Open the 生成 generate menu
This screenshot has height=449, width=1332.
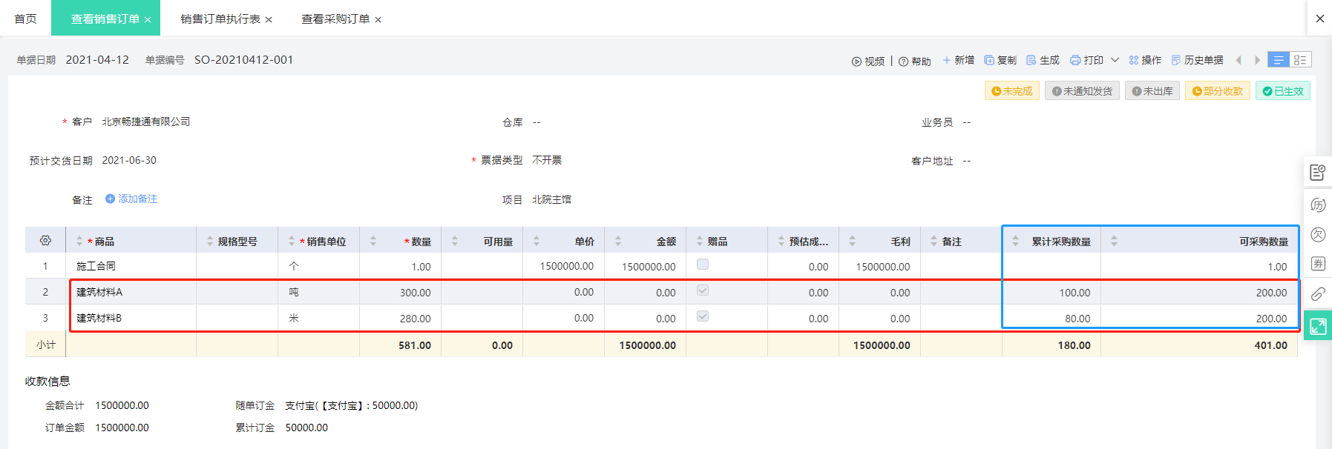click(x=1043, y=60)
